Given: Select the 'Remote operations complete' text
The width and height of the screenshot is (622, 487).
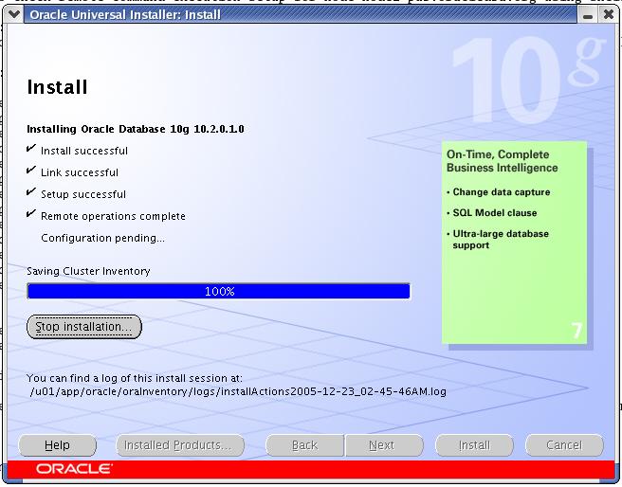Looking at the screenshot, I should (x=113, y=216).
